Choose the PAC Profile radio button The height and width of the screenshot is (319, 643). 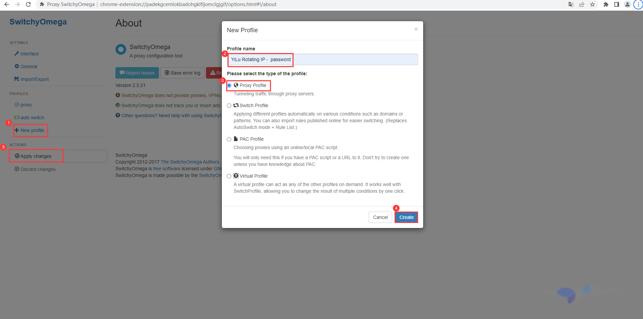[x=229, y=139]
